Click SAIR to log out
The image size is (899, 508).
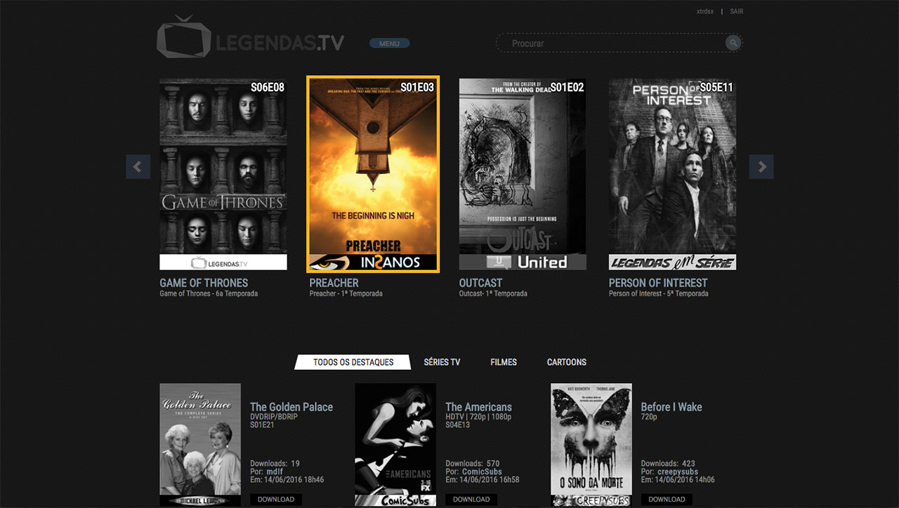pyautogui.click(x=736, y=12)
